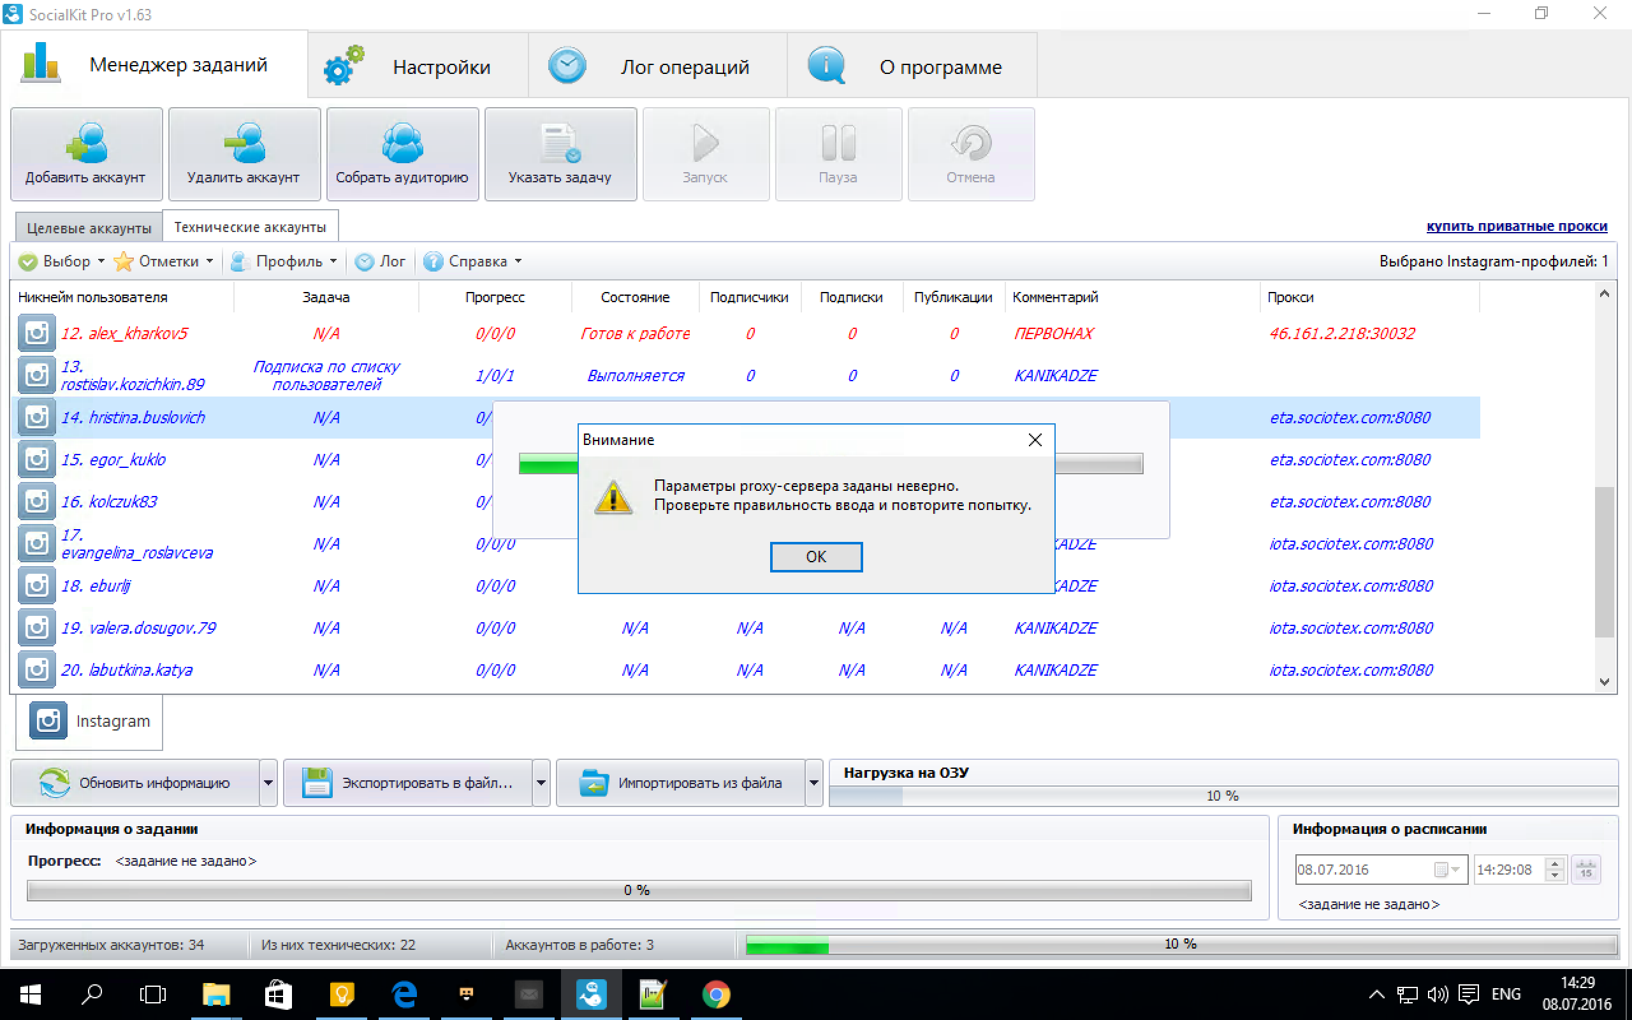The width and height of the screenshot is (1632, 1020).
Task: Select account row 19. valera.dosugov.79
Action: click(x=745, y=628)
